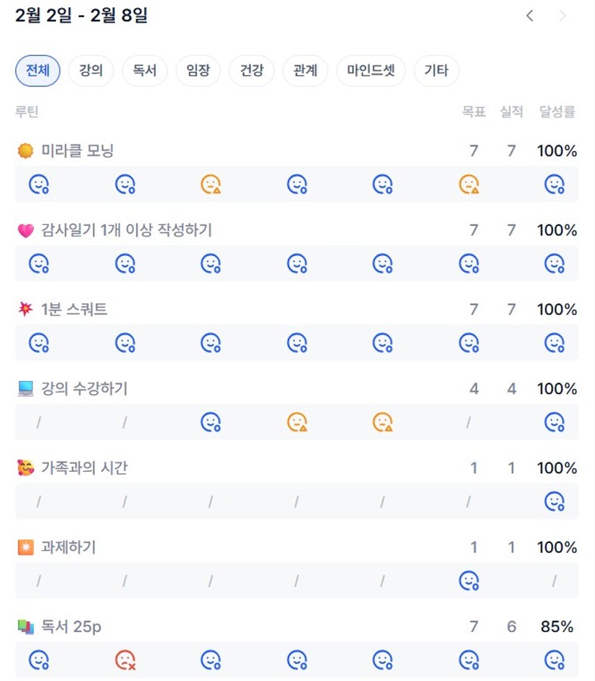The width and height of the screenshot is (595, 681).
Task: Toggle the blue completed face in 가족과의 시간 row
Action: tap(554, 501)
